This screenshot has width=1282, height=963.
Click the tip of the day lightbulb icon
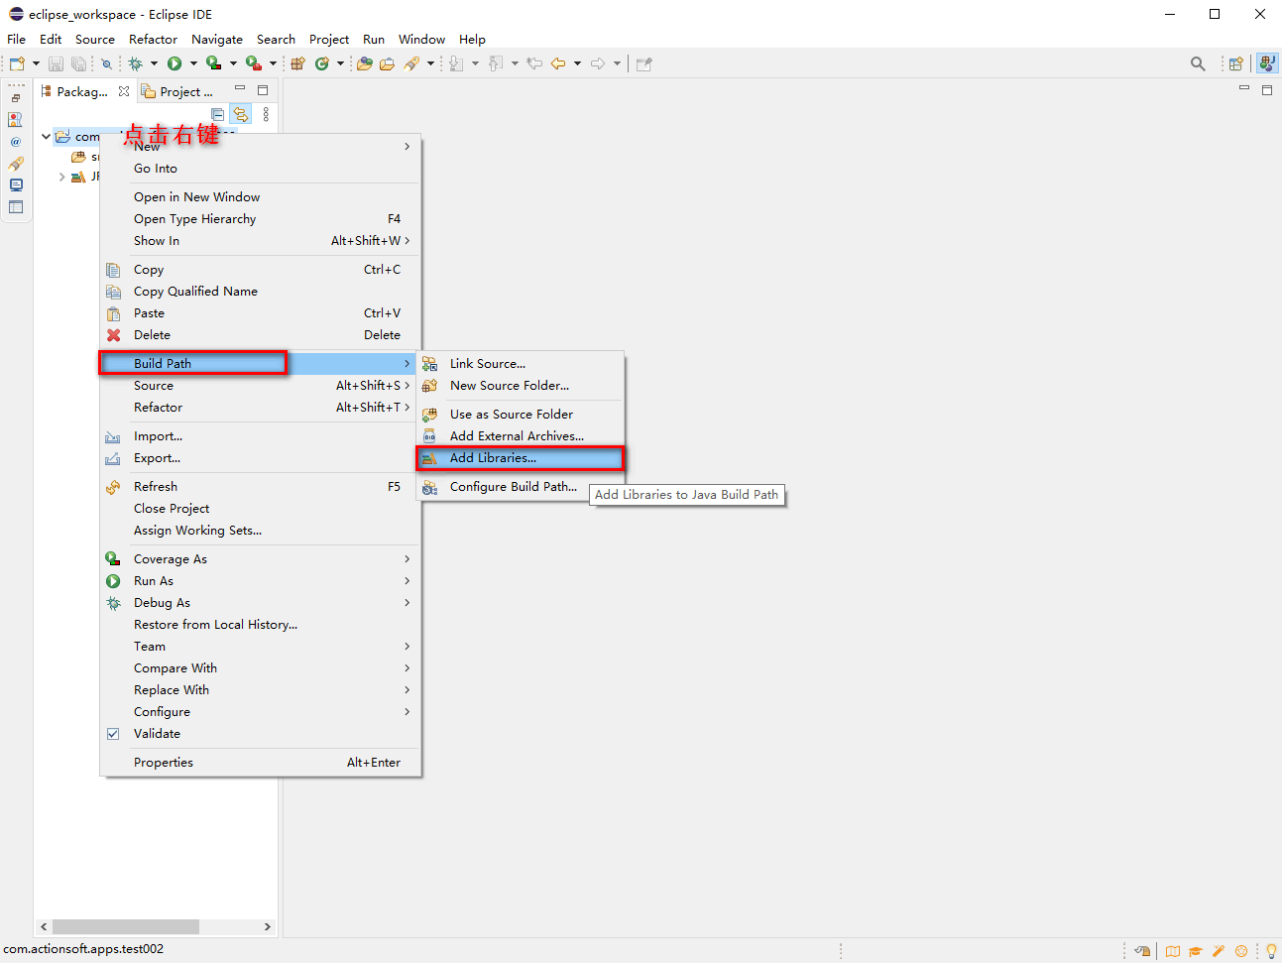click(1270, 951)
